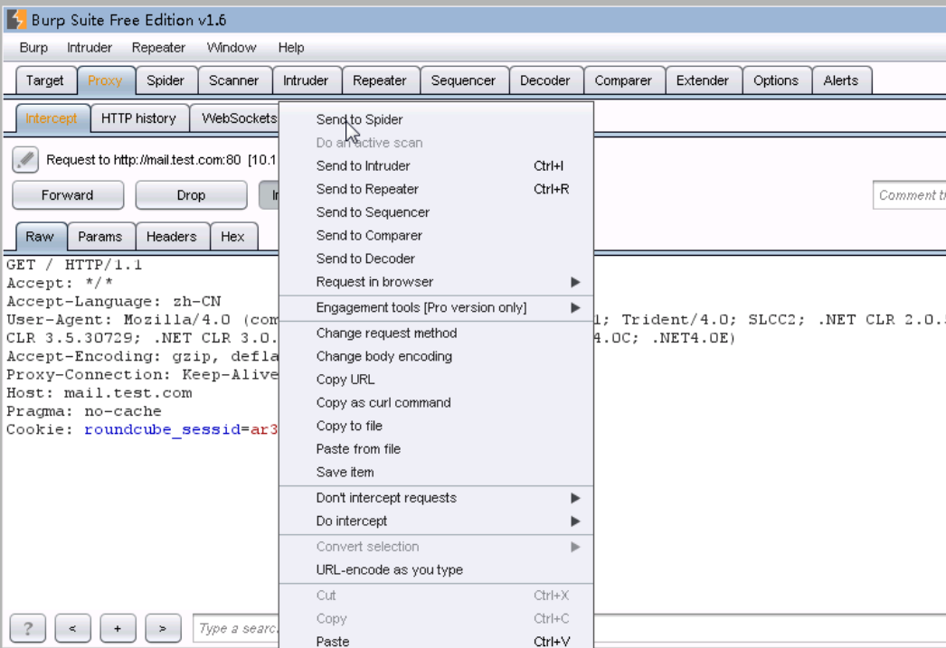Viewport: 946px width, 648px height.
Task: Select Save item
Action: click(436, 472)
